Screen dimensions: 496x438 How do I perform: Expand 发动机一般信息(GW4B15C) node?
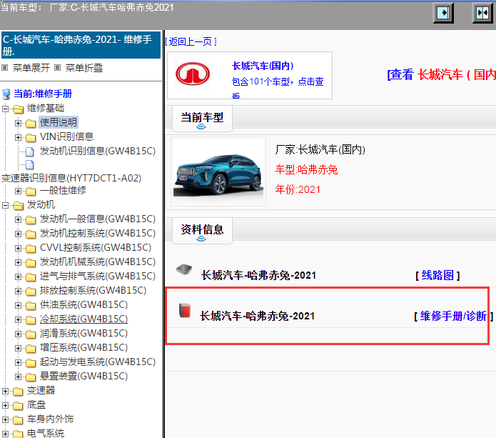click(18, 219)
